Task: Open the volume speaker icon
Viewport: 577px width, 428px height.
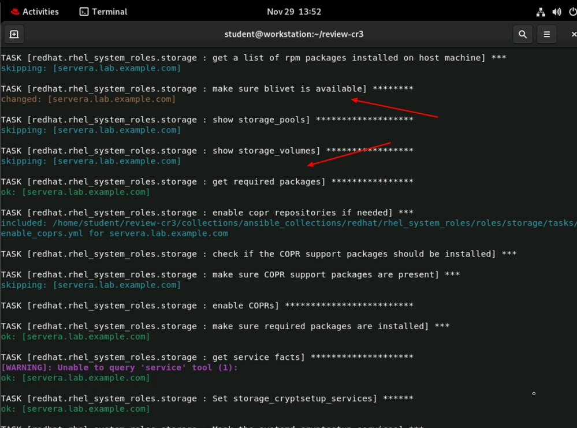Action: (557, 12)
